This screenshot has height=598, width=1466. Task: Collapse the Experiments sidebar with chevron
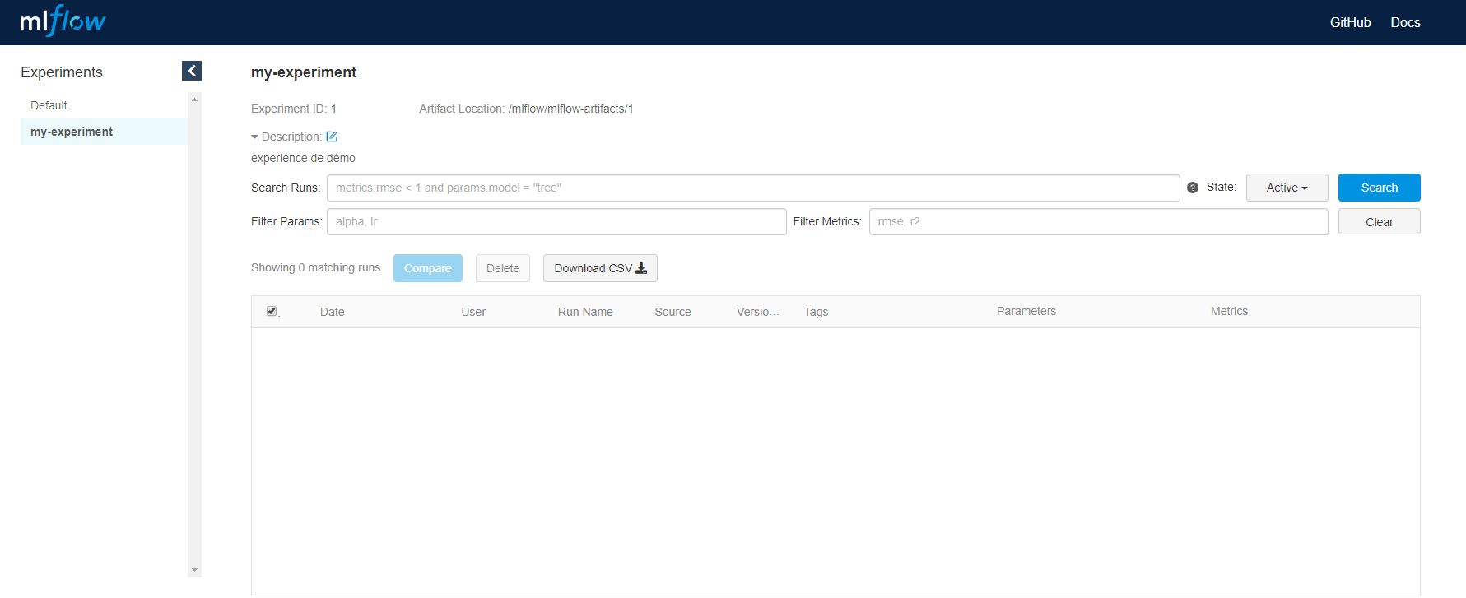click(x=192, y=71)
